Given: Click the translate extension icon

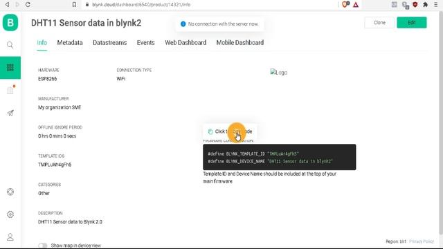Looking at the screenshot, I should point(406,5).
